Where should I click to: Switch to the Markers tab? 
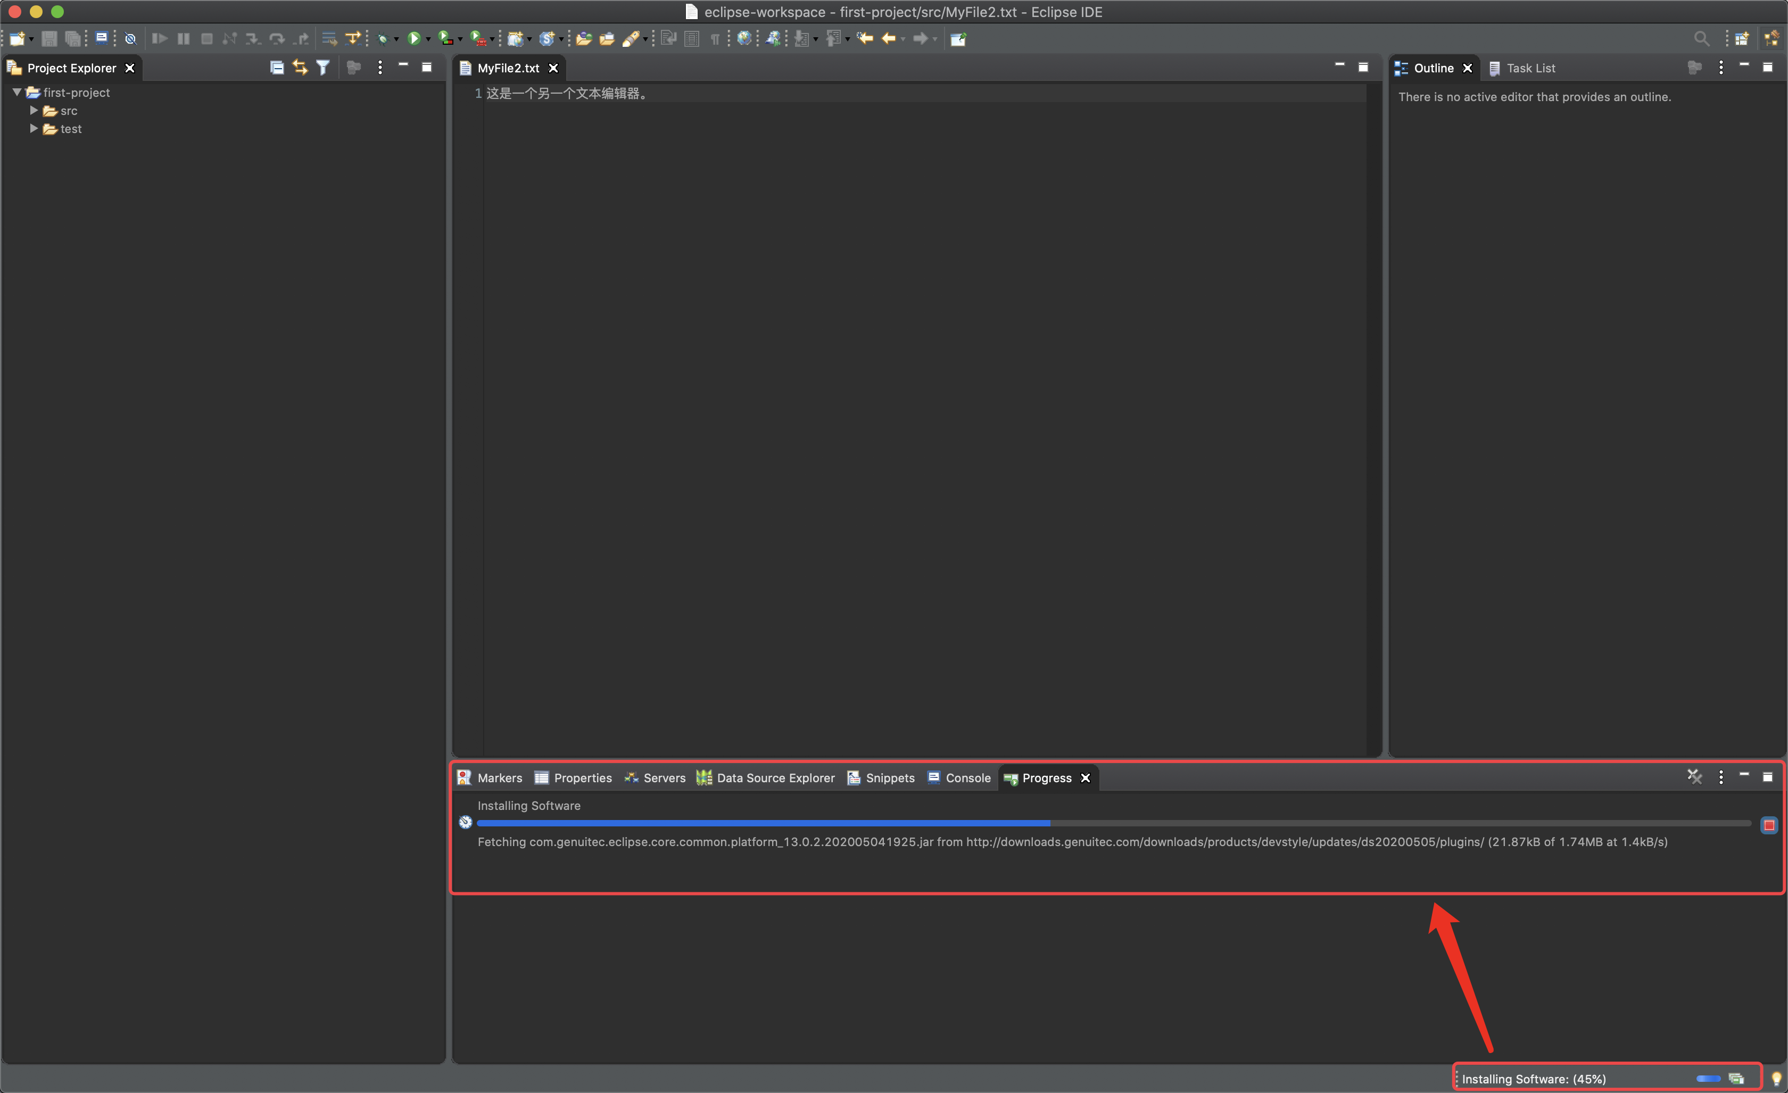click(490, 777)
